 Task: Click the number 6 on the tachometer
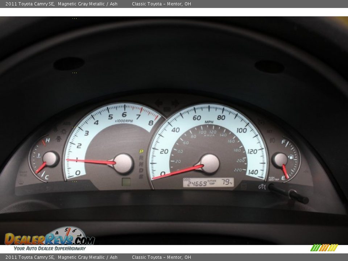click(124, 115)
